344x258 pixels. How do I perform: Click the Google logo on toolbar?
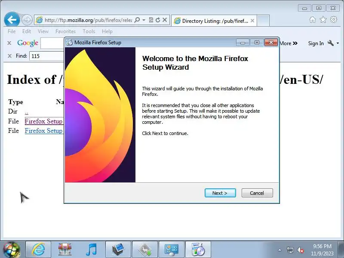[28, 43]
